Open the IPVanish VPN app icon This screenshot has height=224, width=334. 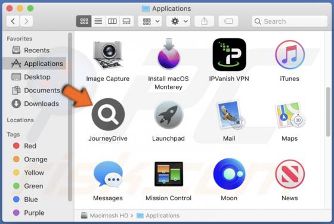229,55
